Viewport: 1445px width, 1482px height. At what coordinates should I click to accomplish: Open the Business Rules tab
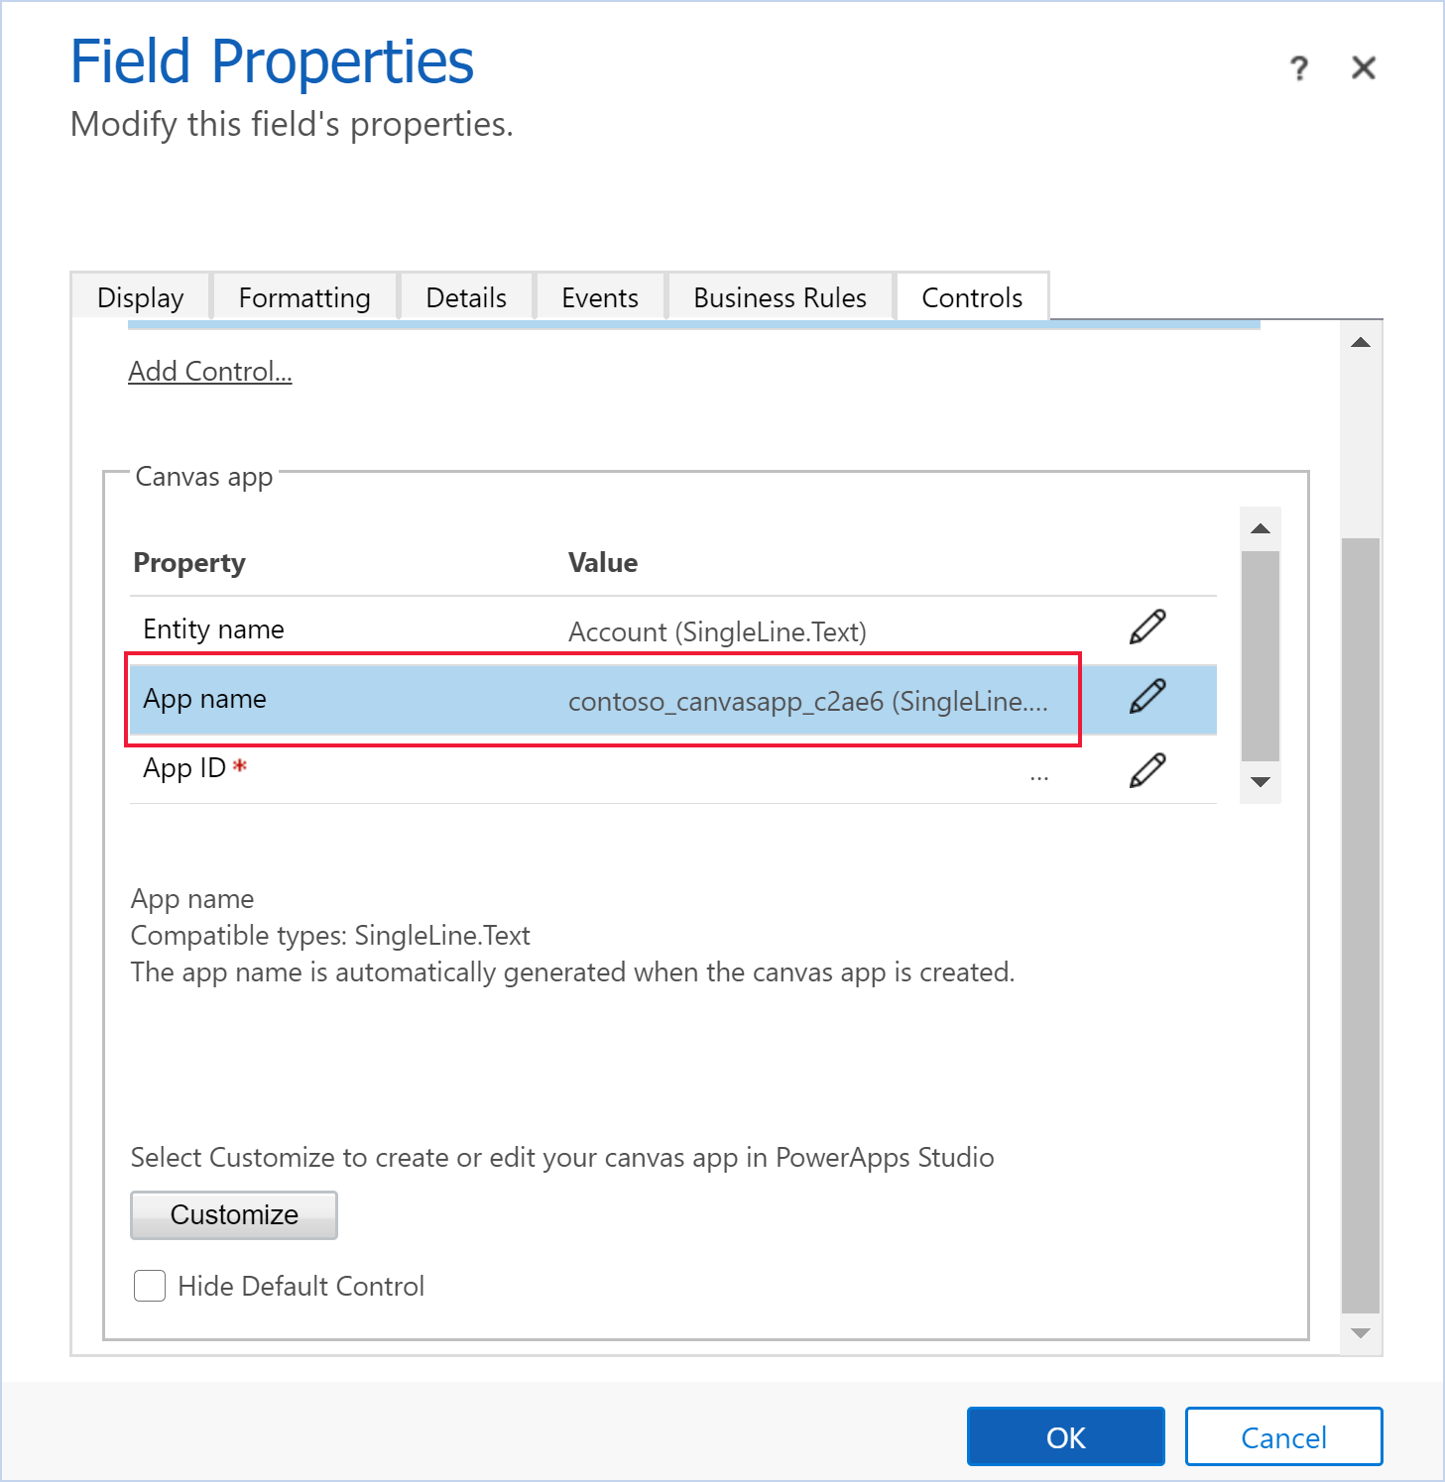point(780,296)
